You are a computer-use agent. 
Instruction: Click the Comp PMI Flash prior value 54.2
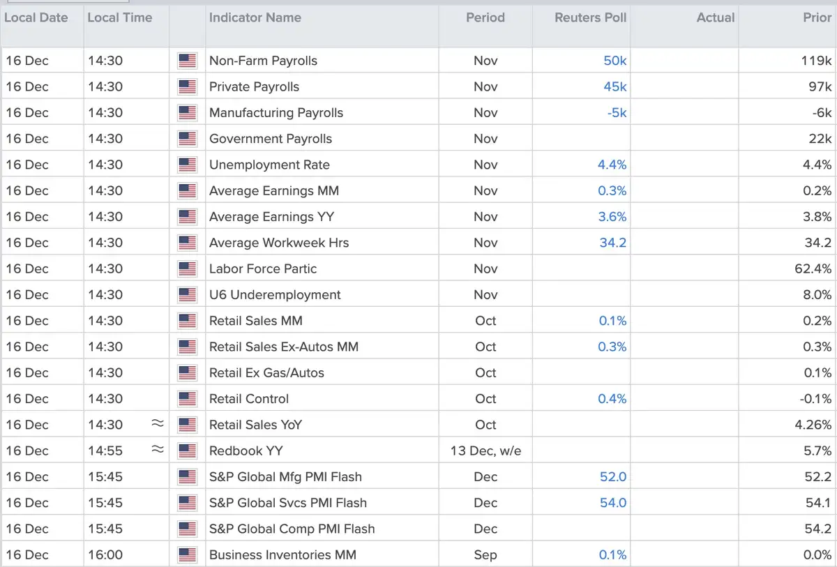click(818, 529)
